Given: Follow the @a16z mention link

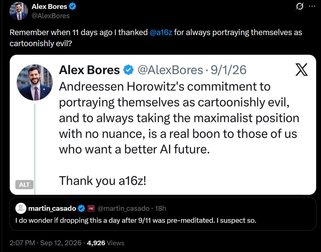Looking at the screenshot, I should (161, 32).
